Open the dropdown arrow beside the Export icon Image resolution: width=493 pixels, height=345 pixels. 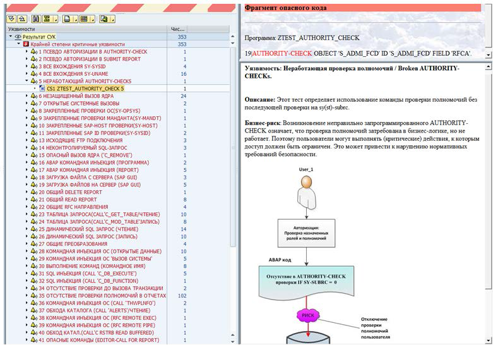click(x=112, y=20)
